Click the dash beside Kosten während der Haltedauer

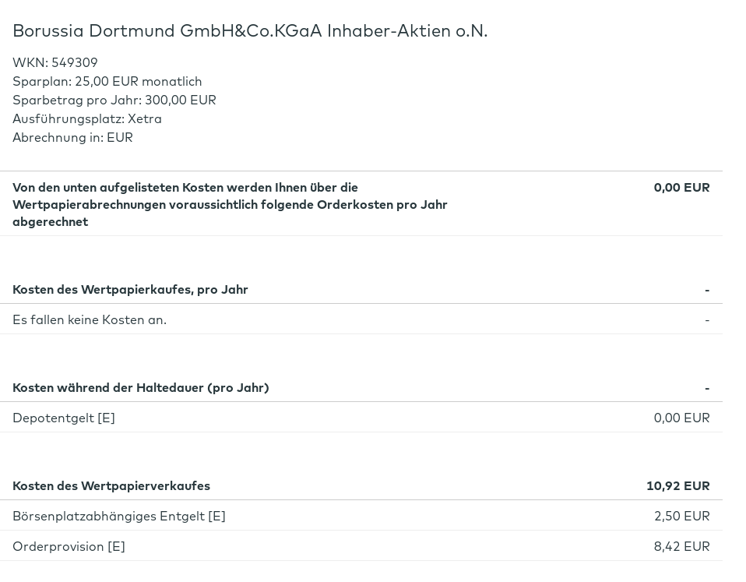707,388
